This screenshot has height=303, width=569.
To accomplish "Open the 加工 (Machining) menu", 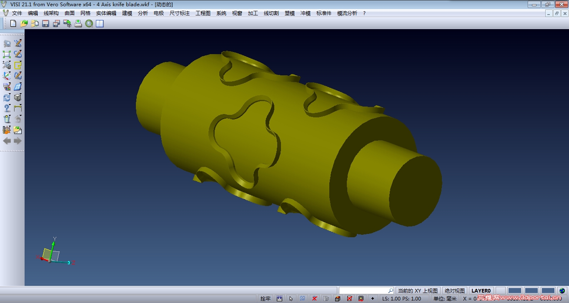I will pos(253,13).
